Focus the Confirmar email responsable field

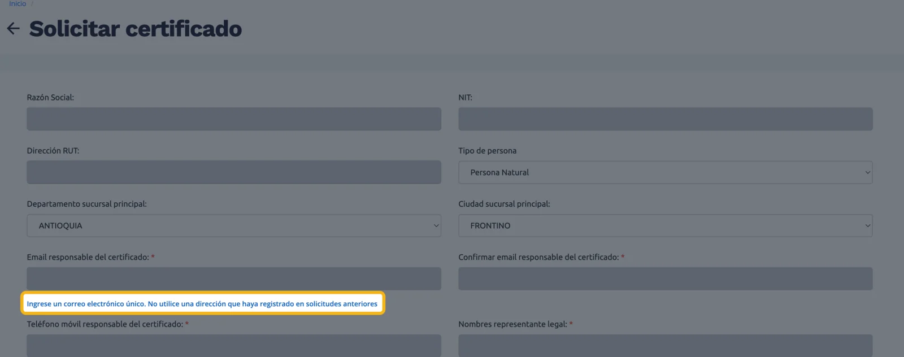(x=666, y=278)
